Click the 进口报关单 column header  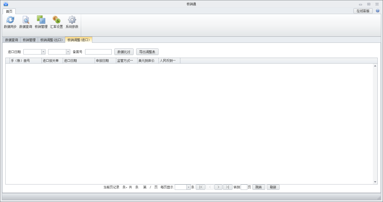click(x=52, y=61)
